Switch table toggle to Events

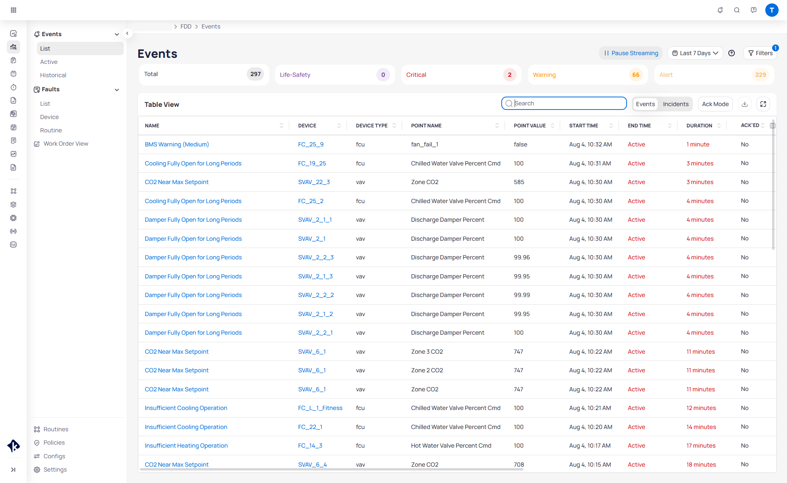coord(645,104)
